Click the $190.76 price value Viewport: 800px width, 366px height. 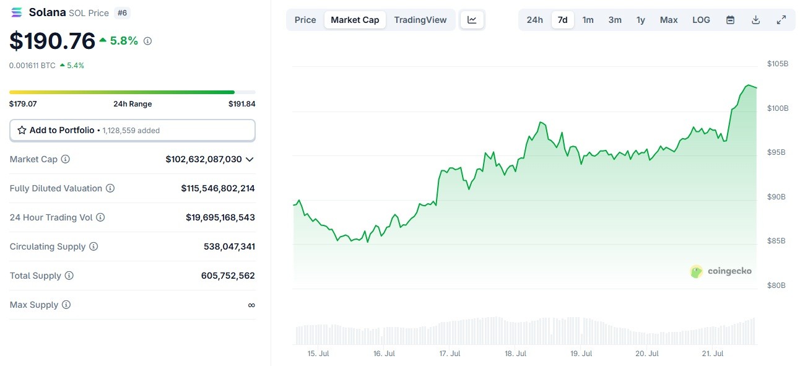pos(53,41)
